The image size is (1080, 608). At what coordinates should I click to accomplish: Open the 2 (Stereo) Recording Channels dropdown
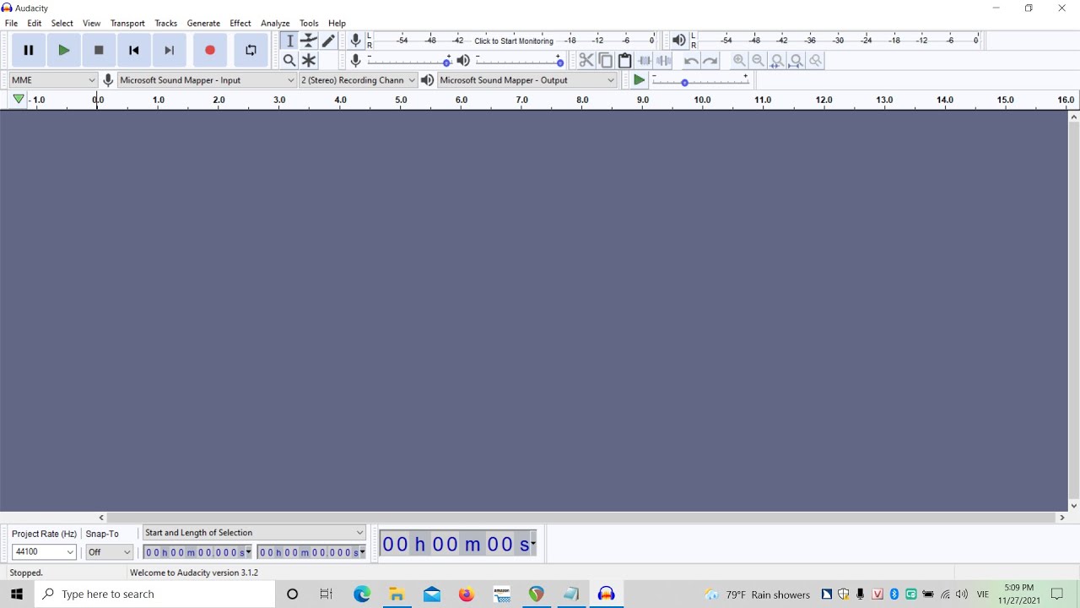[359, 80]
